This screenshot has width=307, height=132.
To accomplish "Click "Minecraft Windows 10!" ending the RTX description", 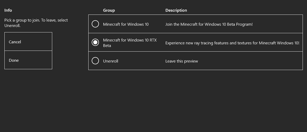I will coord(279,43).
